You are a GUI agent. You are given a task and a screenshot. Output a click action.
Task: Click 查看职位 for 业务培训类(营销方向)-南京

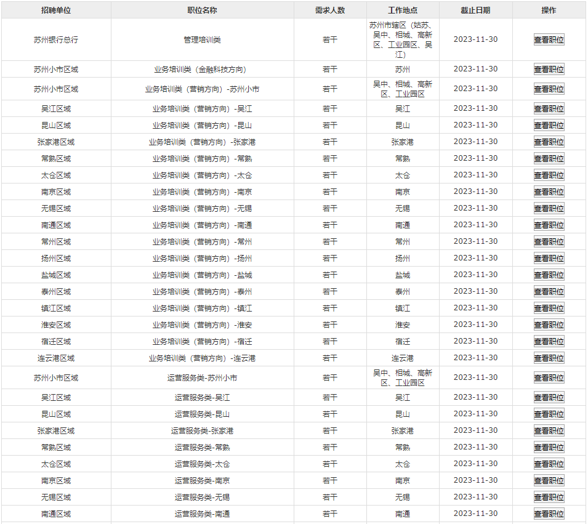(x=549, y=191)
